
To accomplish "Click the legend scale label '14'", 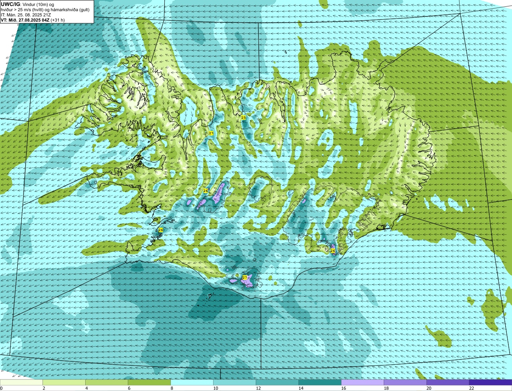I will click(301, 388).
